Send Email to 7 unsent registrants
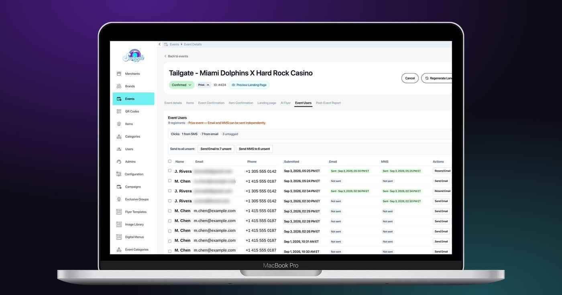Screen dimensions: 562x295 click(x=216, y=149)
